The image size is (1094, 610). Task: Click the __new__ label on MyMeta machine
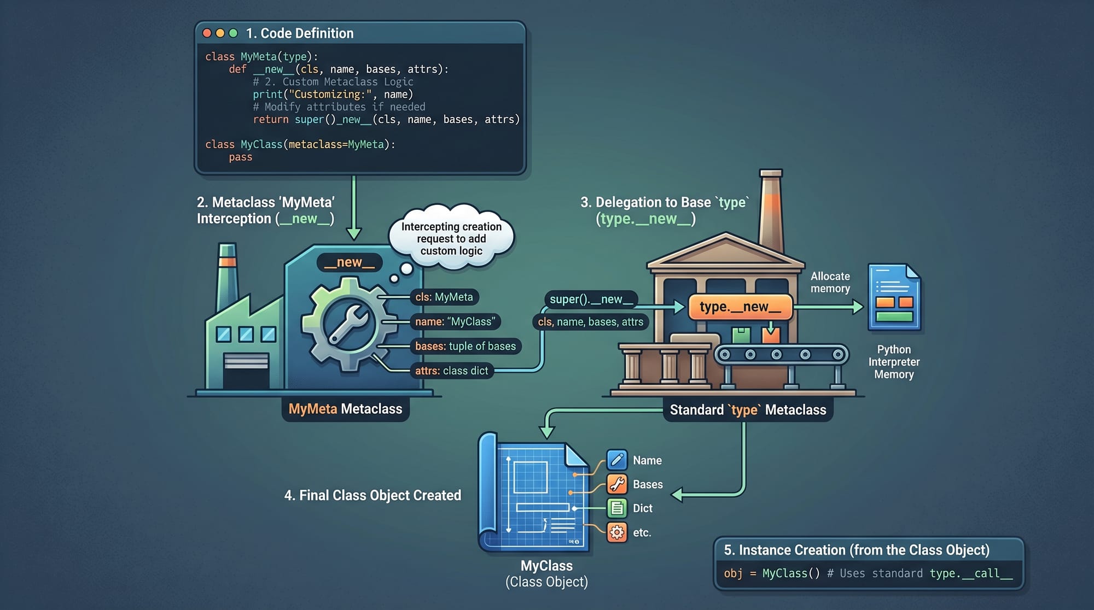pos(349,262)
